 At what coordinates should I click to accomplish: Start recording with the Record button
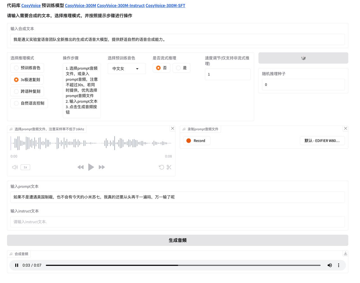(197, 141)
